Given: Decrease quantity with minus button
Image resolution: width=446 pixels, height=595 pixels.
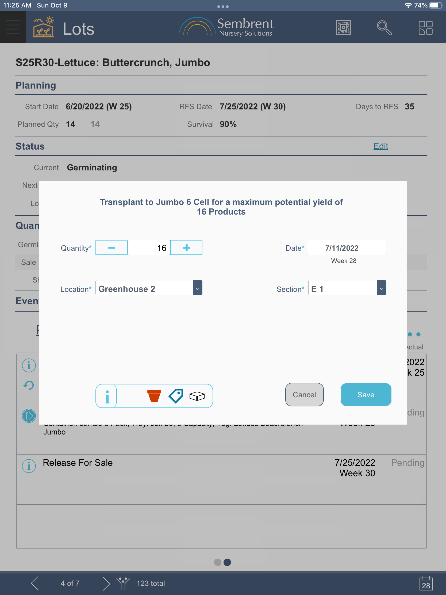Looking at the screenshot, I should (x=111, y=247).
